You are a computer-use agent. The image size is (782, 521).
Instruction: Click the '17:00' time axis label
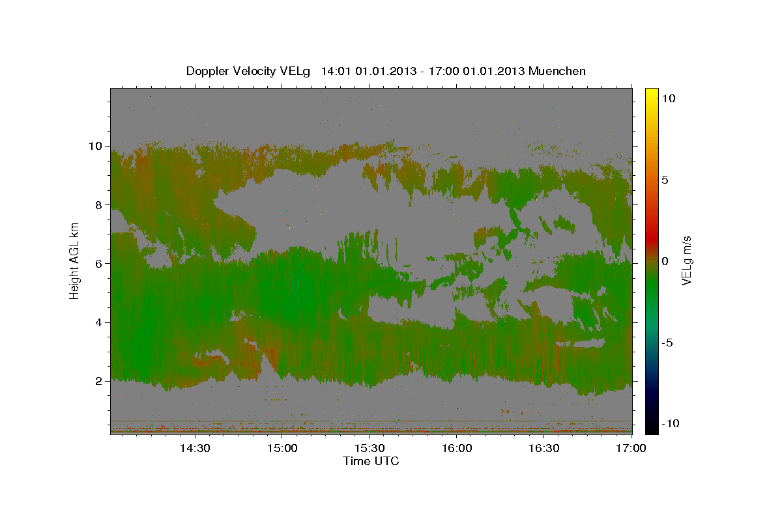click(x=631, y=448)
